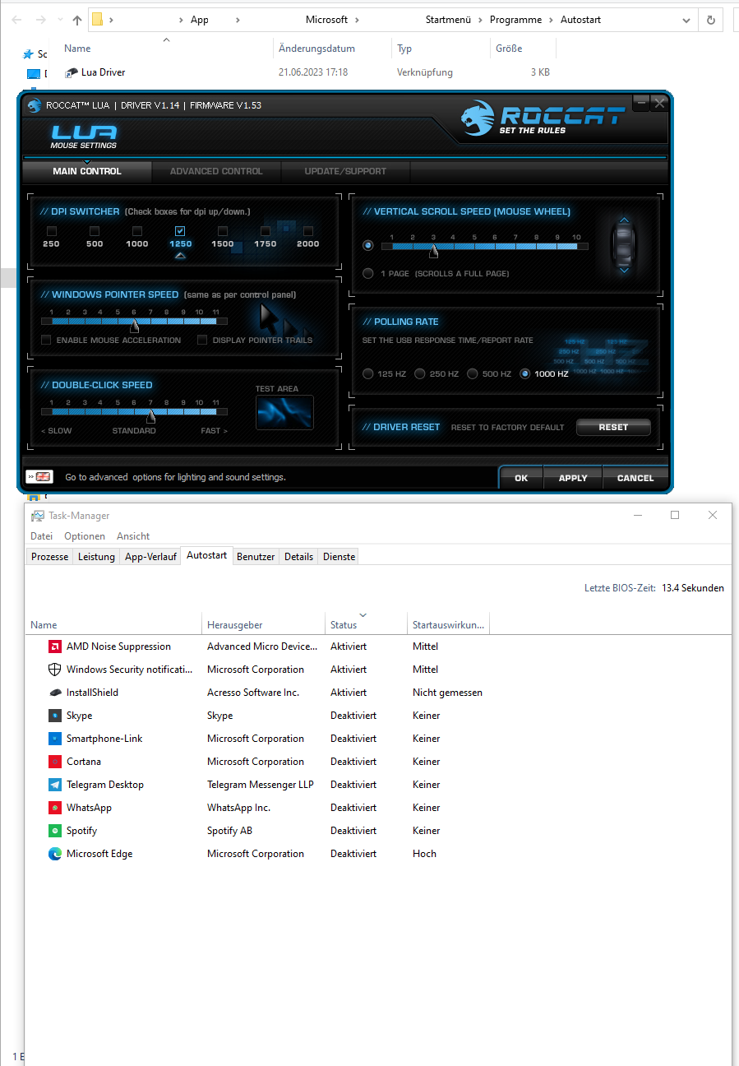Click the Telegram Desktop icon
Image resolution: width=739 pixels, height=1066 pixels.
(x=55, y=785)
